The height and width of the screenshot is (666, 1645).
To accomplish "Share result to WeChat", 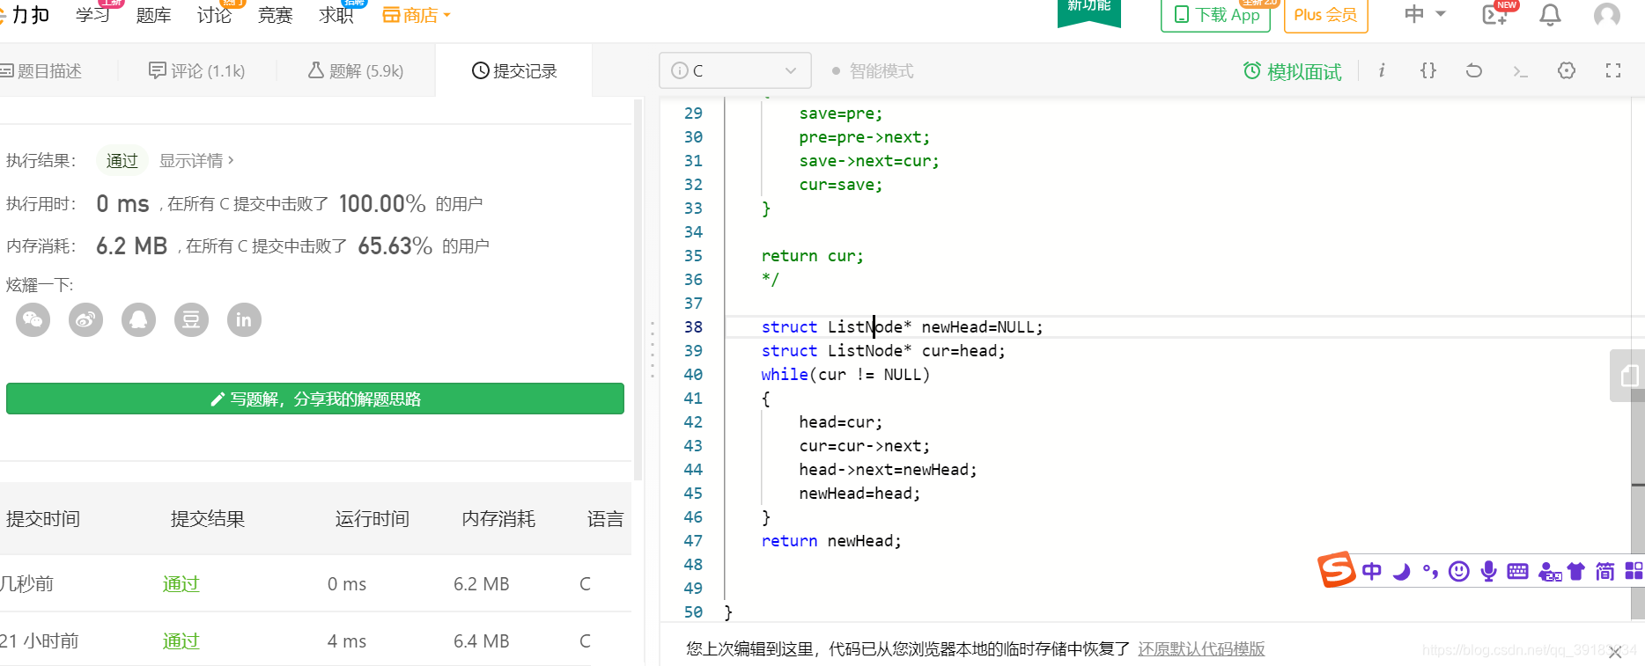I will pos(33,319).
